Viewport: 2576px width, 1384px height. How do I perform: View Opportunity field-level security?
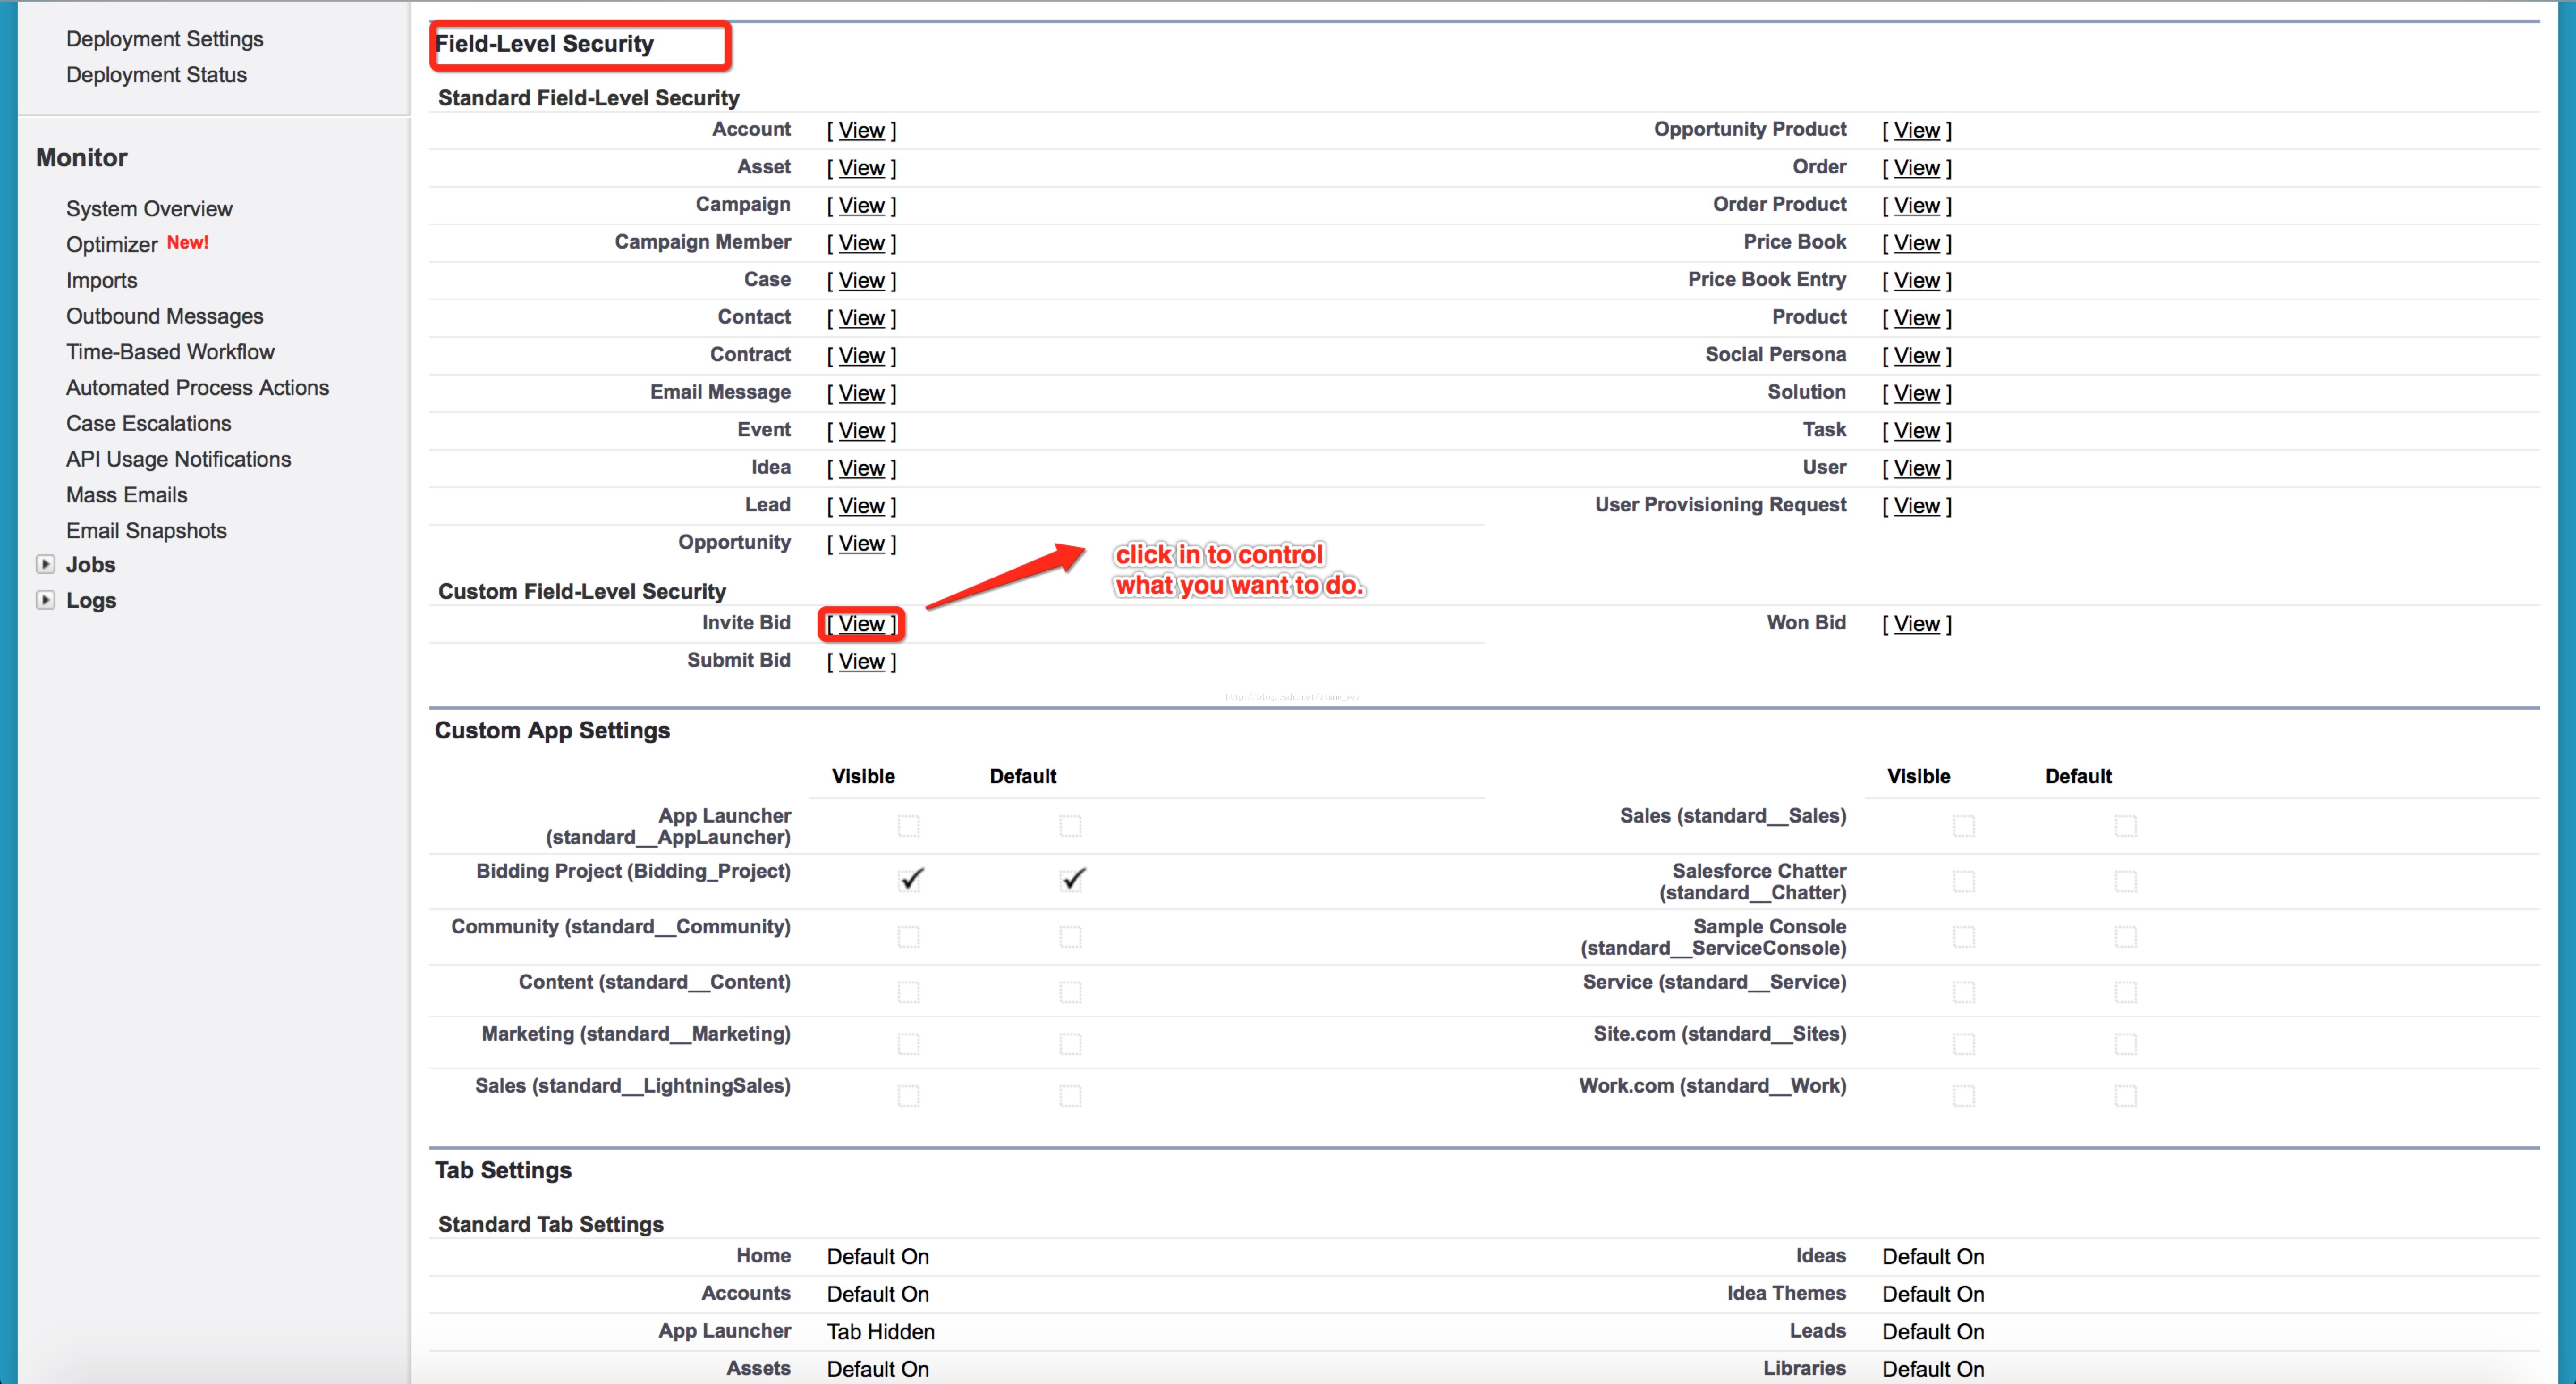point(861,544)
